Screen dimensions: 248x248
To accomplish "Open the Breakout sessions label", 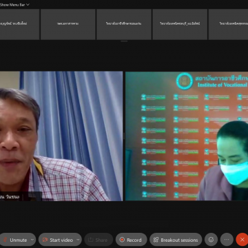I will 179,240.
